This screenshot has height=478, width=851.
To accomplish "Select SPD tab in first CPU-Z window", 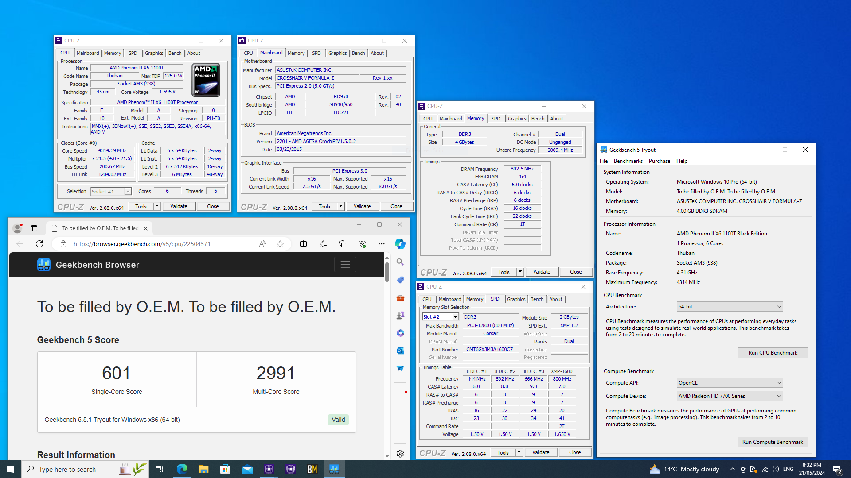I will click(133, 53).
